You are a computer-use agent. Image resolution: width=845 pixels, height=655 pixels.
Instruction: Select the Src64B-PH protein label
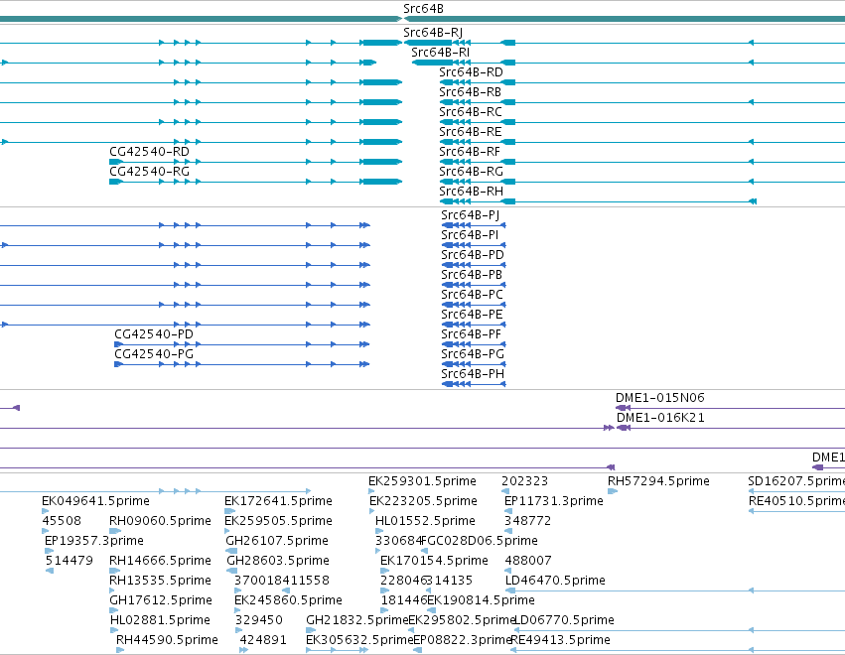click(473, 375)
